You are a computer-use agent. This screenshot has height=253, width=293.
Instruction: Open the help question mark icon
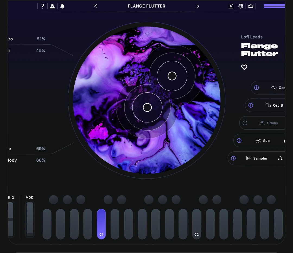(x=43, y=6)
